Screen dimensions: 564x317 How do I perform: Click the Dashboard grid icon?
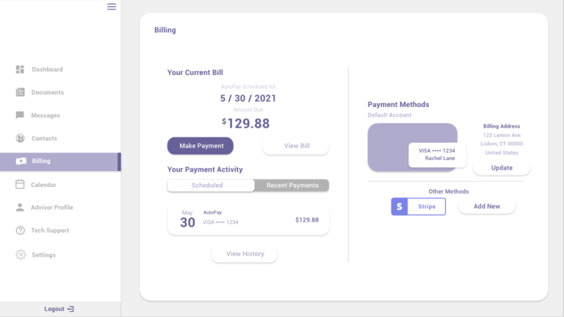pyautogui.click(x=20, y=70)
